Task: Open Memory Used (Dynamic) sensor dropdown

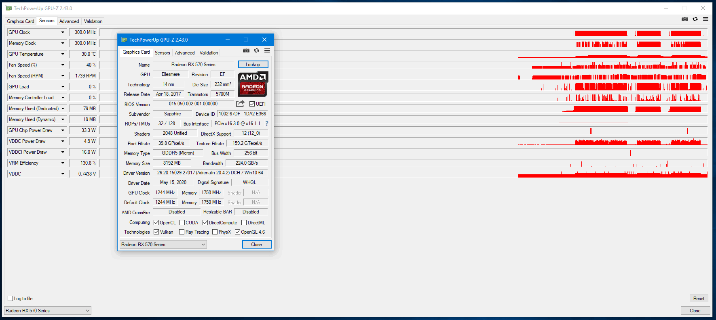Action: click(63, 119)
